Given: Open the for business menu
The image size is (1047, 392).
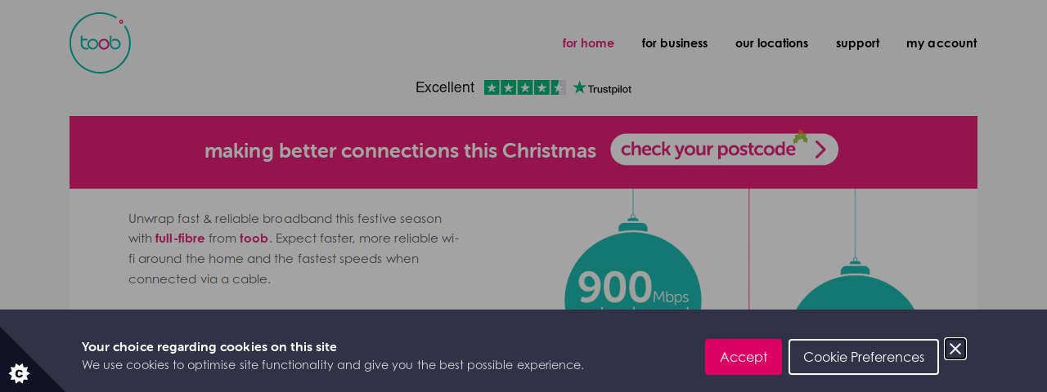Looking at the screenshot, I should click(675, 43).
